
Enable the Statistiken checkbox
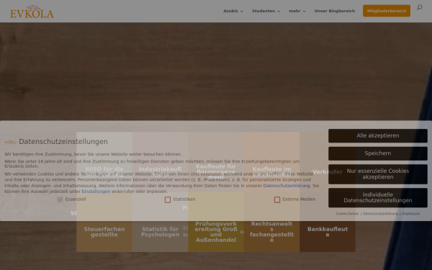point(168,199)
